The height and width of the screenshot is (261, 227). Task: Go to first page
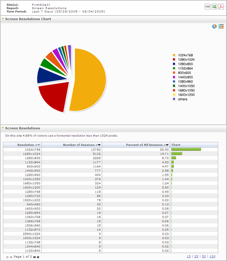pyautogui.click(x=7, y=257)
